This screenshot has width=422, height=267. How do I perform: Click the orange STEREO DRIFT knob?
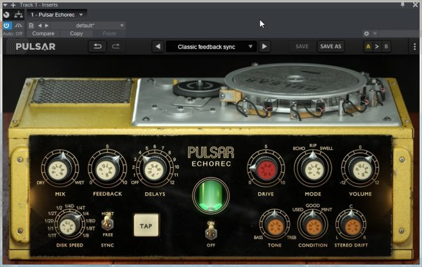click(351, 225)
